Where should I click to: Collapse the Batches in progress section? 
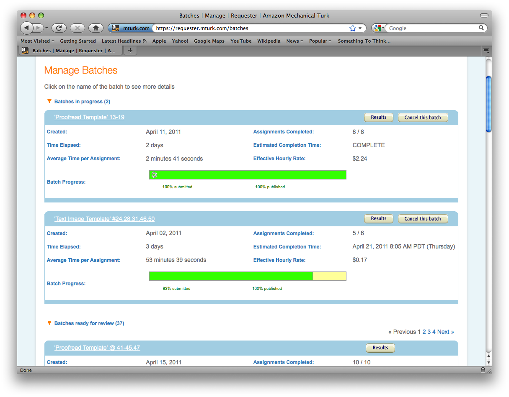click(x=49, y=101)
